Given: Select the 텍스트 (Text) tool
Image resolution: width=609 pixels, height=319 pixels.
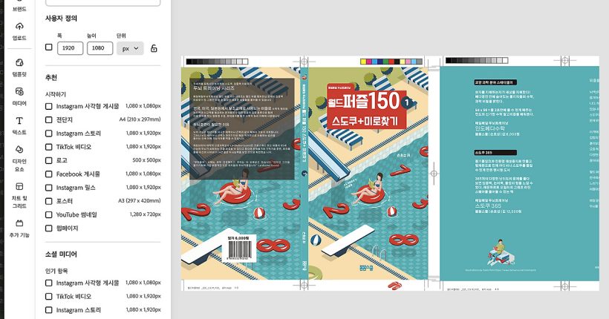Looking at the screenshot, I should (x=19, y=124).
